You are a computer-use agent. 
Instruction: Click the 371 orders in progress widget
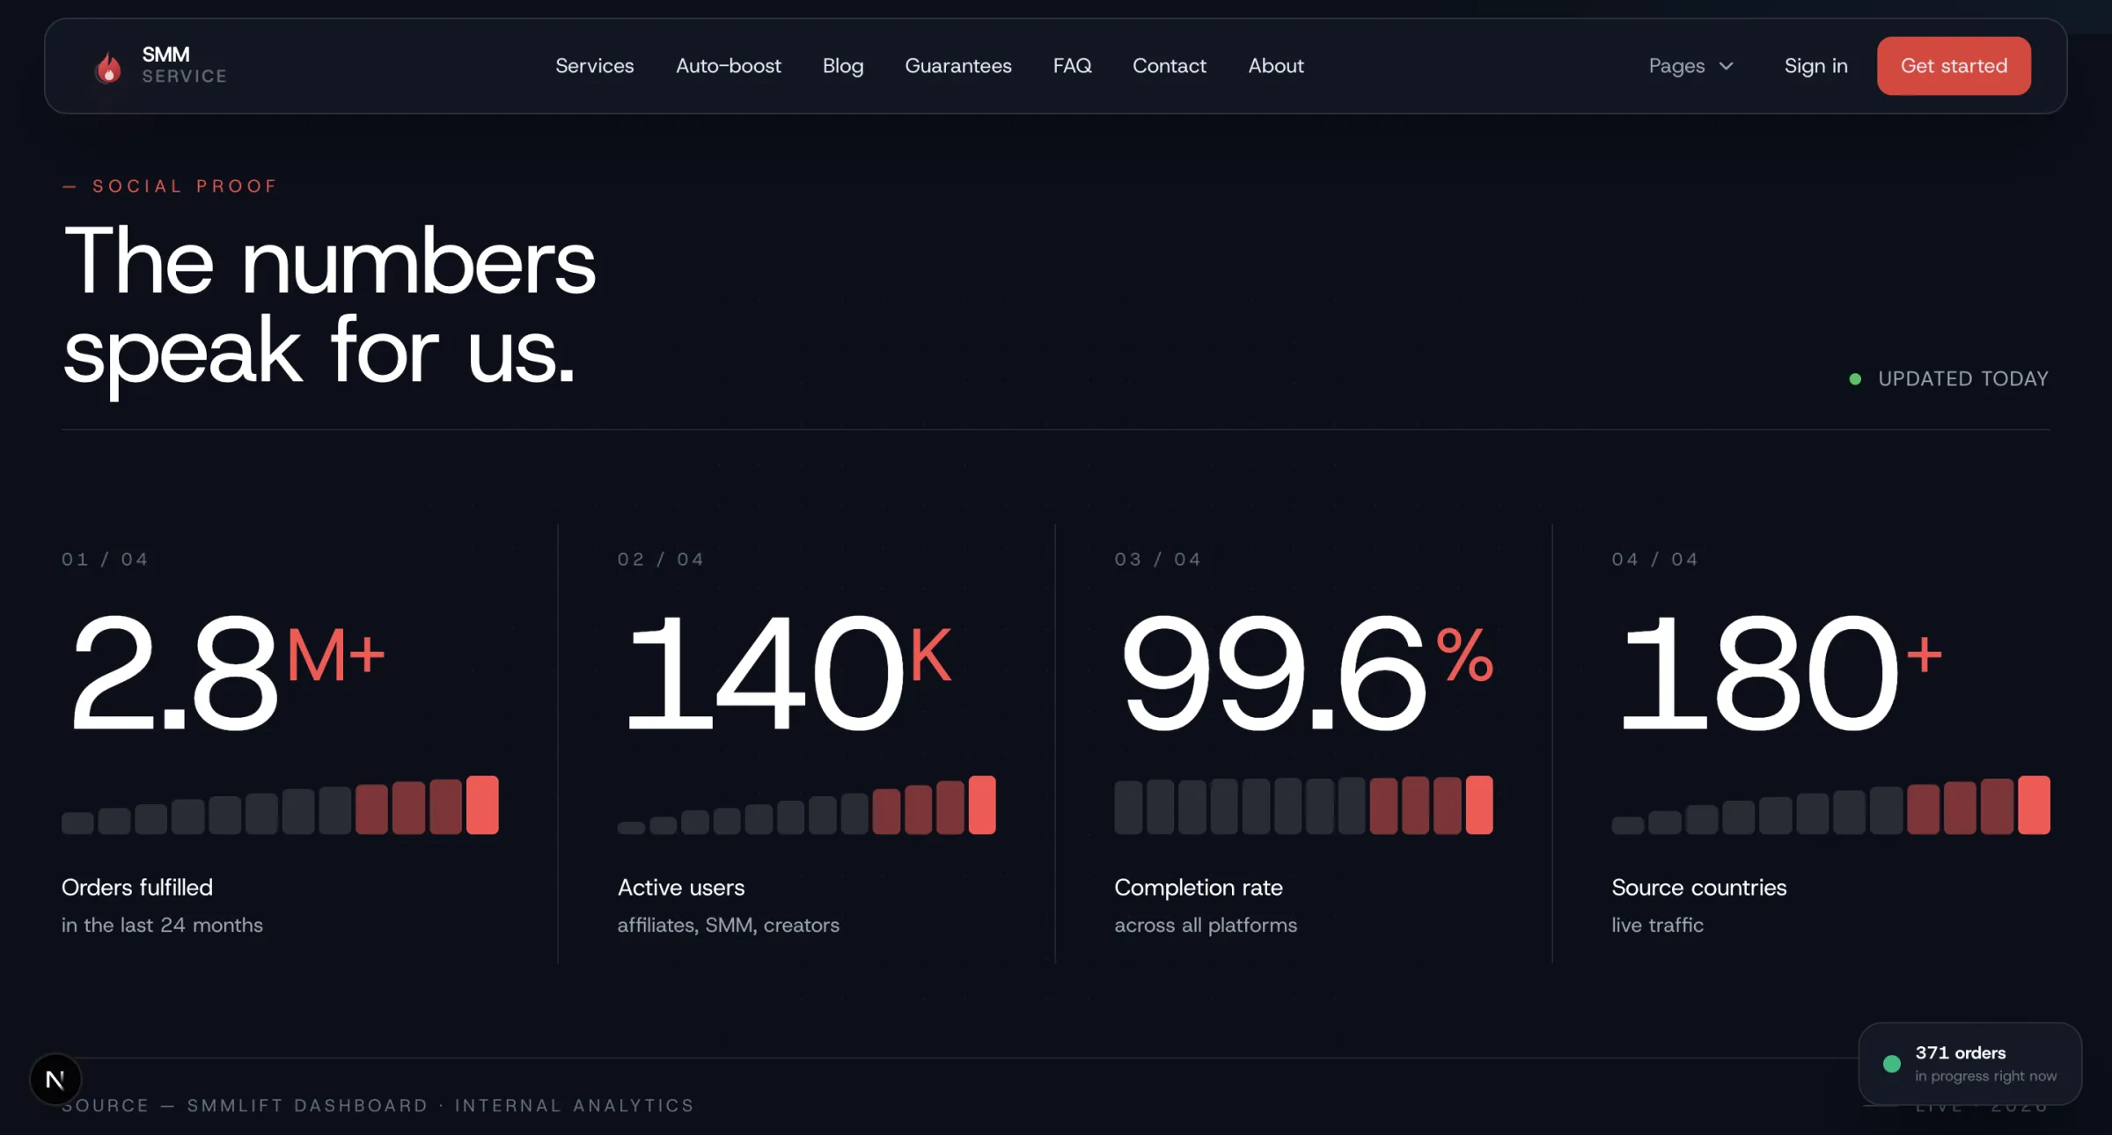[1969, 1063]
